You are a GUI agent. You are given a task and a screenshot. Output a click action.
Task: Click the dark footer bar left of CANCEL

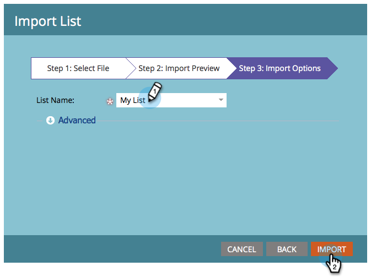click(112, 249)
